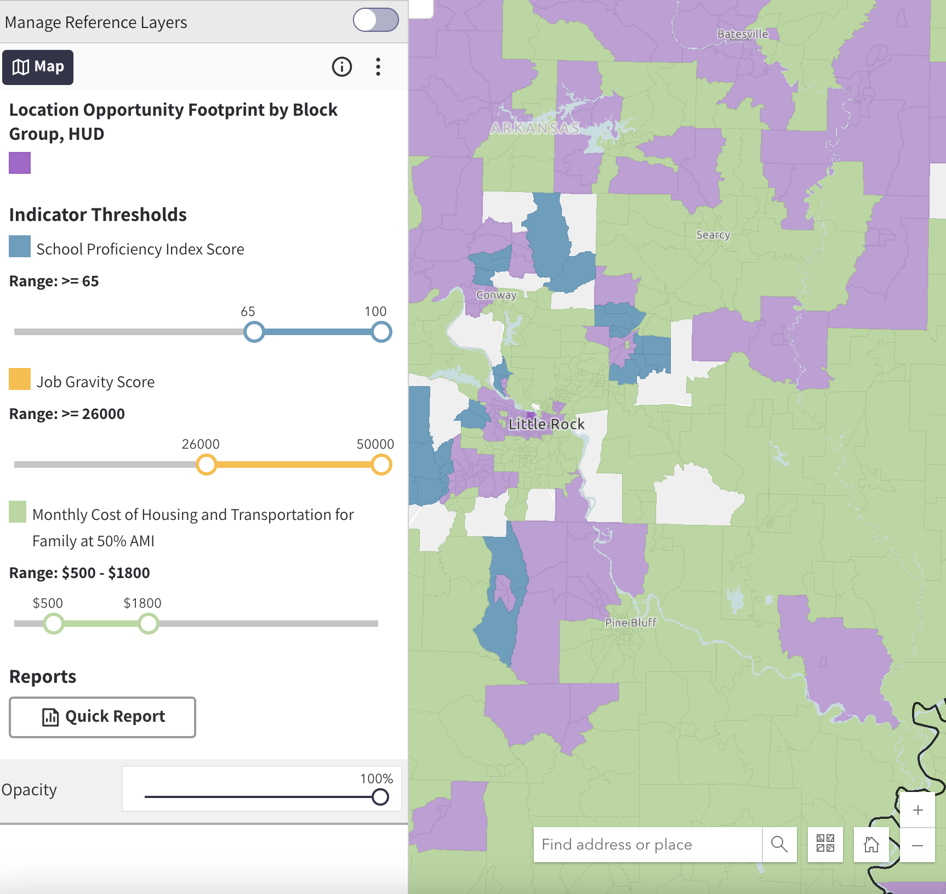Zoom in using the plus icon
Screen dimensions: 946x894
tap(917, 810)
